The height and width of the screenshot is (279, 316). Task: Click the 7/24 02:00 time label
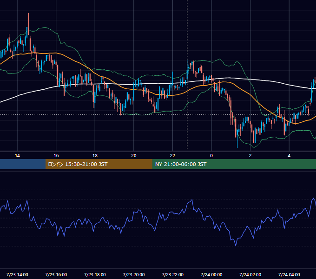250,274
